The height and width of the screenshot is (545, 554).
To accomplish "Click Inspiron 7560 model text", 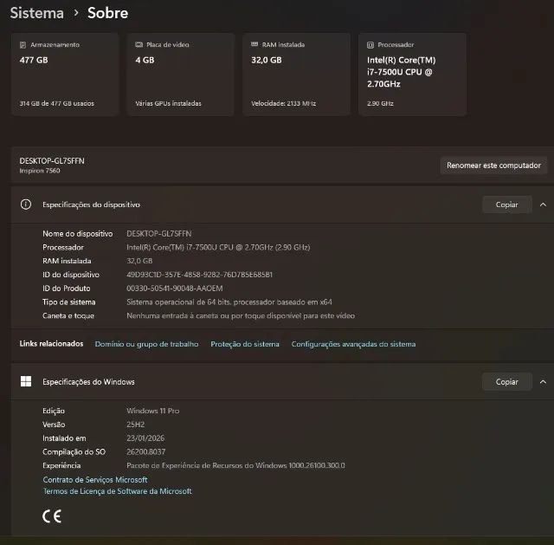I will pyautogui.click(x=40, y=171).
